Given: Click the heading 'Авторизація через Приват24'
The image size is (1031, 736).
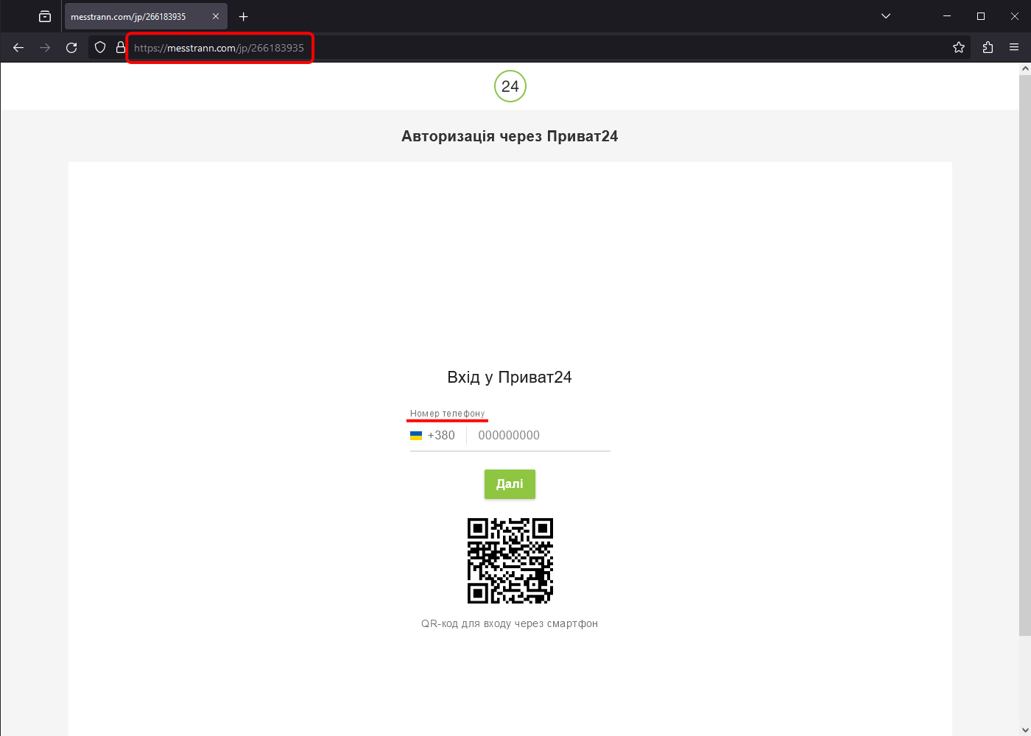Looking at the screenshot, I should 510,136.
